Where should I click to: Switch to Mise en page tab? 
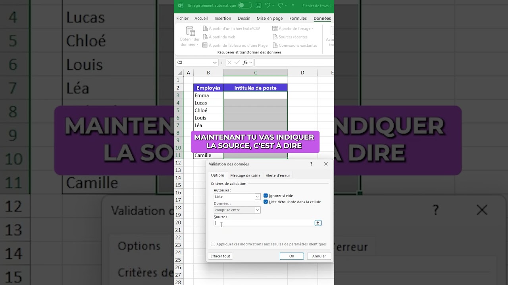click(x=270, y=18)
